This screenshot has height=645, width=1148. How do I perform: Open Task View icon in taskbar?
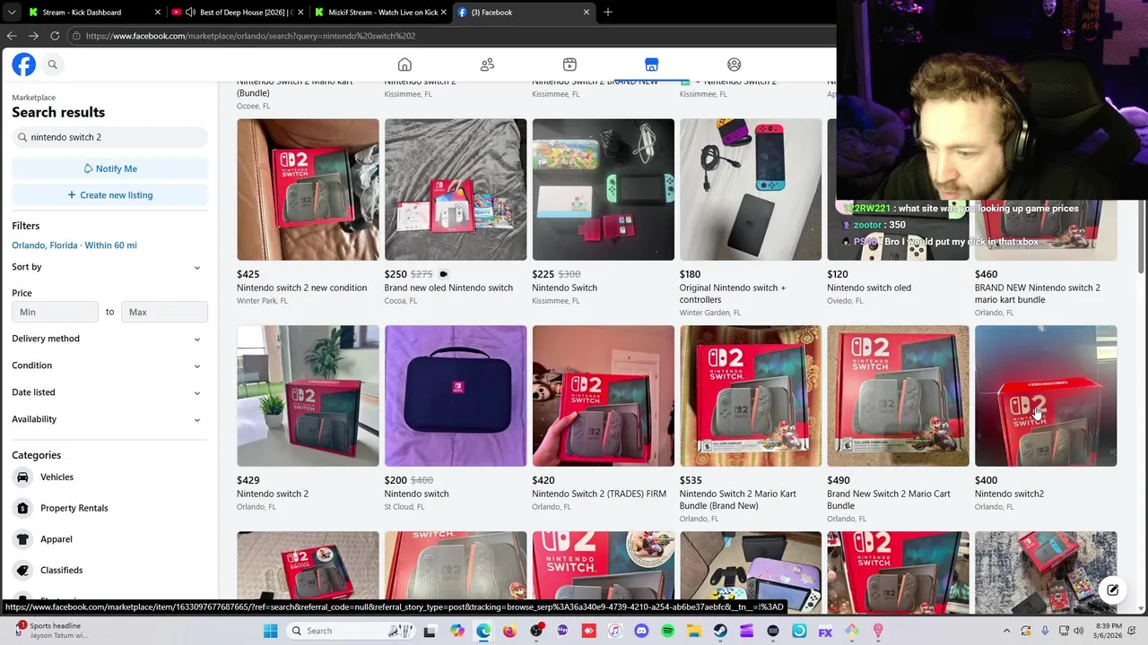pyautogui.click(x=430, y=631)
